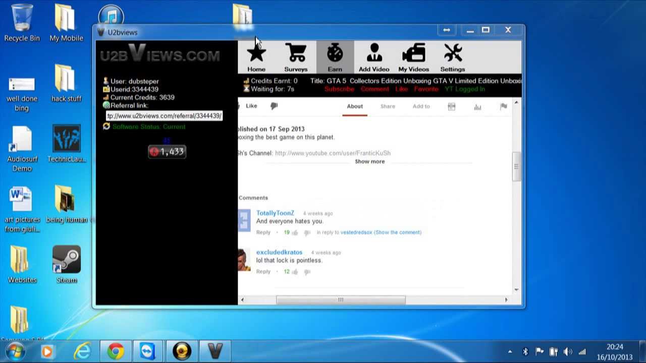Click the referral link text field
This screenshot has height=363, width=646.
164,116
